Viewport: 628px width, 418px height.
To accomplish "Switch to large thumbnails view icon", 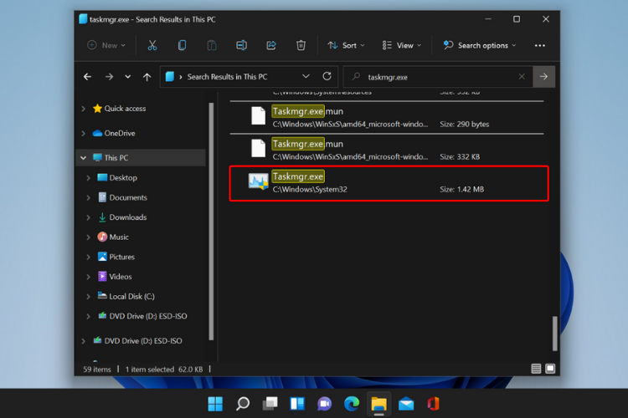I will [550, 369].
